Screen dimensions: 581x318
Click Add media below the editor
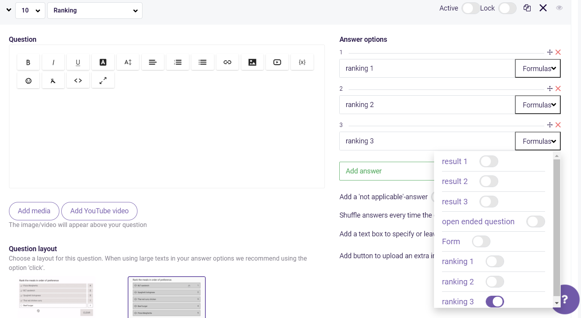click(x=34, y=211)
